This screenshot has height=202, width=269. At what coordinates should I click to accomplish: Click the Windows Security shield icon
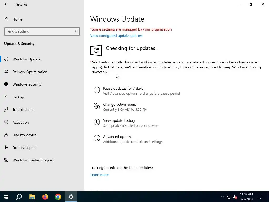[6, 84]
